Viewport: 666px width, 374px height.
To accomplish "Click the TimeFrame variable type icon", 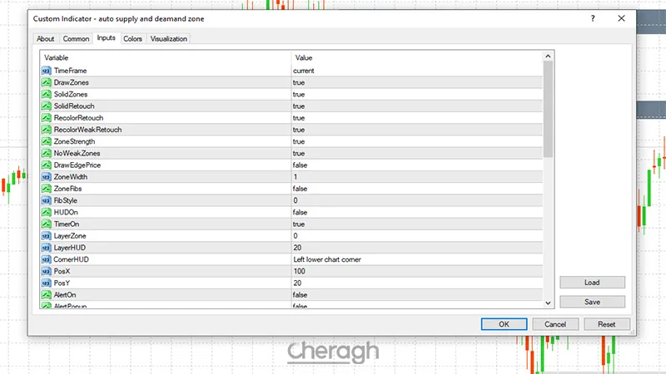I will (x=46, y=71).
